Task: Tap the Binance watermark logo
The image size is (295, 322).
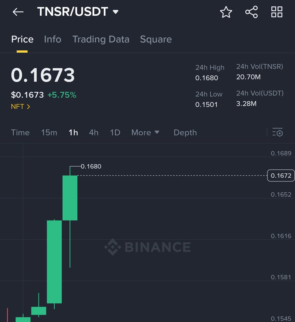Action: point(147,247)
